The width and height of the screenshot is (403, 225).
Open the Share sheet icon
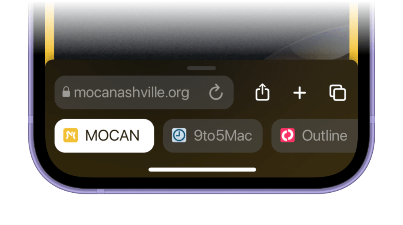pos(262,92)
